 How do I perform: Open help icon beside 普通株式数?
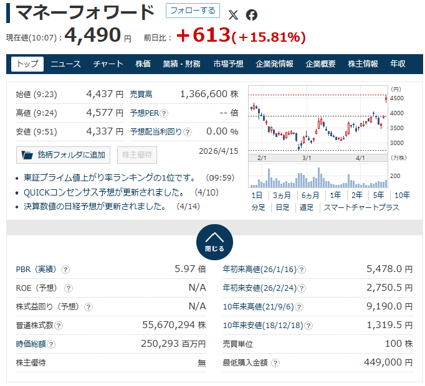tap(59, 326)
